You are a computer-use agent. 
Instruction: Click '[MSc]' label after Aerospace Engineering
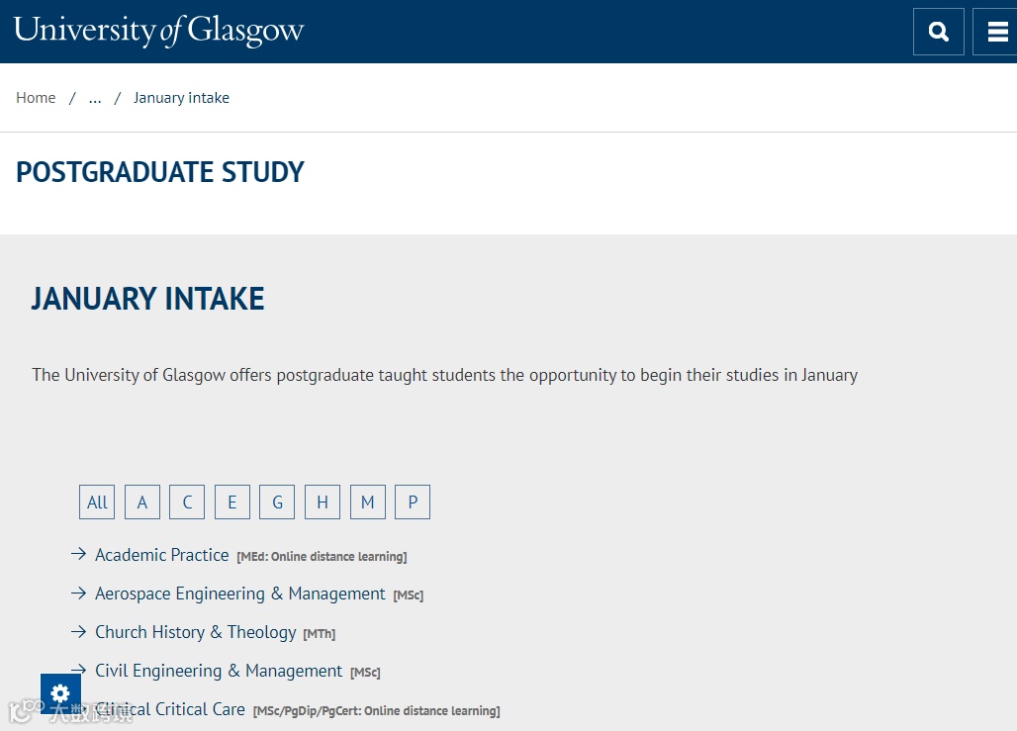(x=408, y=594)
